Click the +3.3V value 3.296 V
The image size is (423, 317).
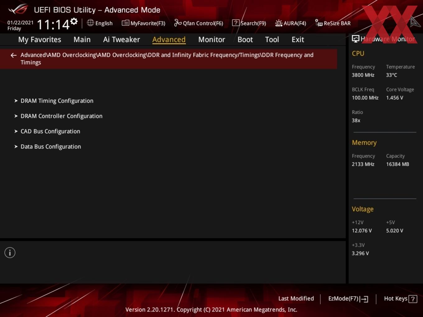[x=360, y=253]
